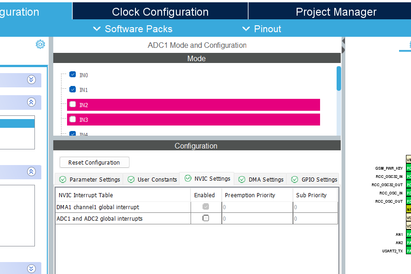Click the check icon next to User Constants

131,179
